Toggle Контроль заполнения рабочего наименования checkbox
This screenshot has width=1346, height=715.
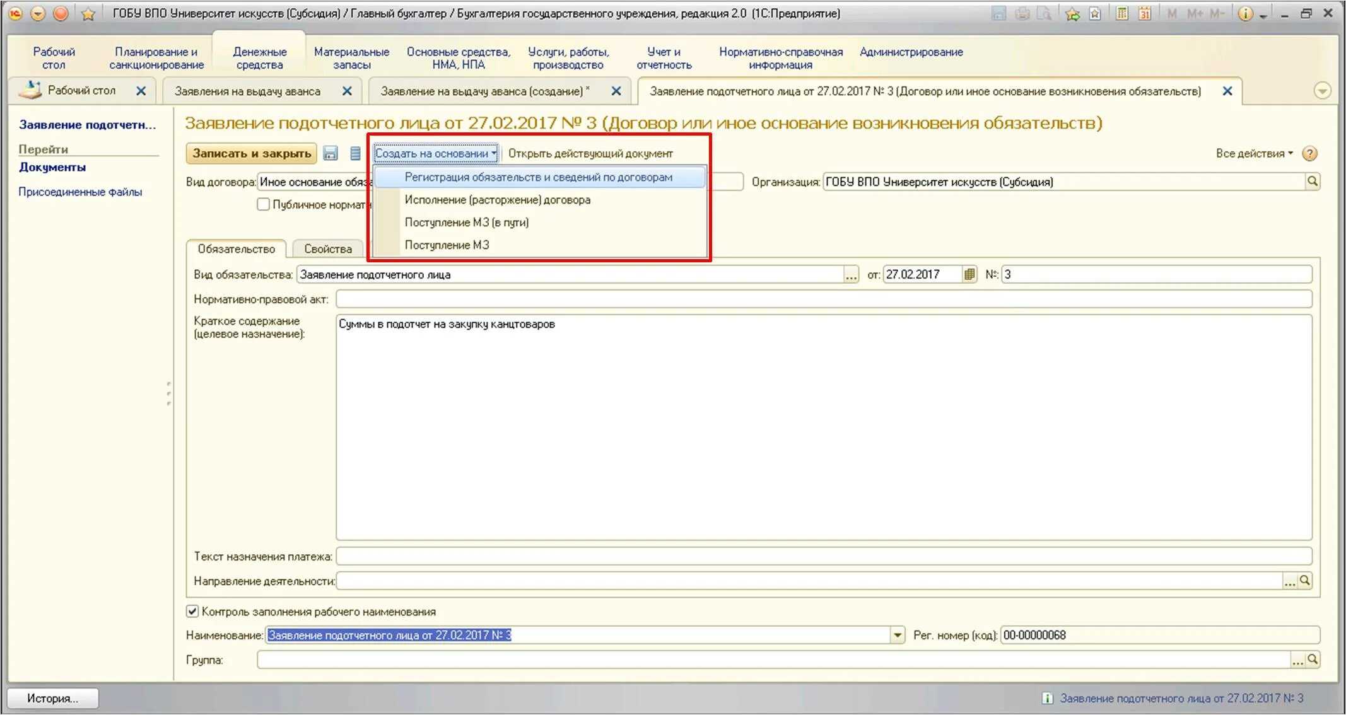coord(192,611)
